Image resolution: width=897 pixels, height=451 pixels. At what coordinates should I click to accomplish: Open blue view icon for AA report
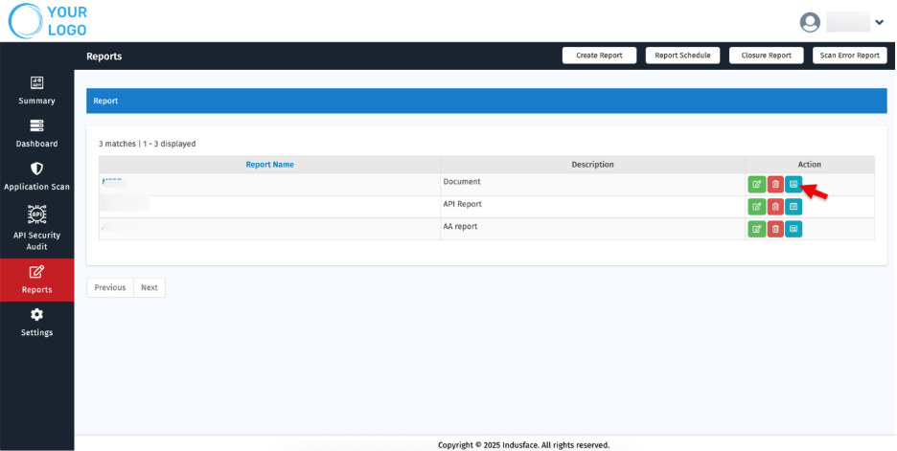pyautogui.click(x=793, y=229)
